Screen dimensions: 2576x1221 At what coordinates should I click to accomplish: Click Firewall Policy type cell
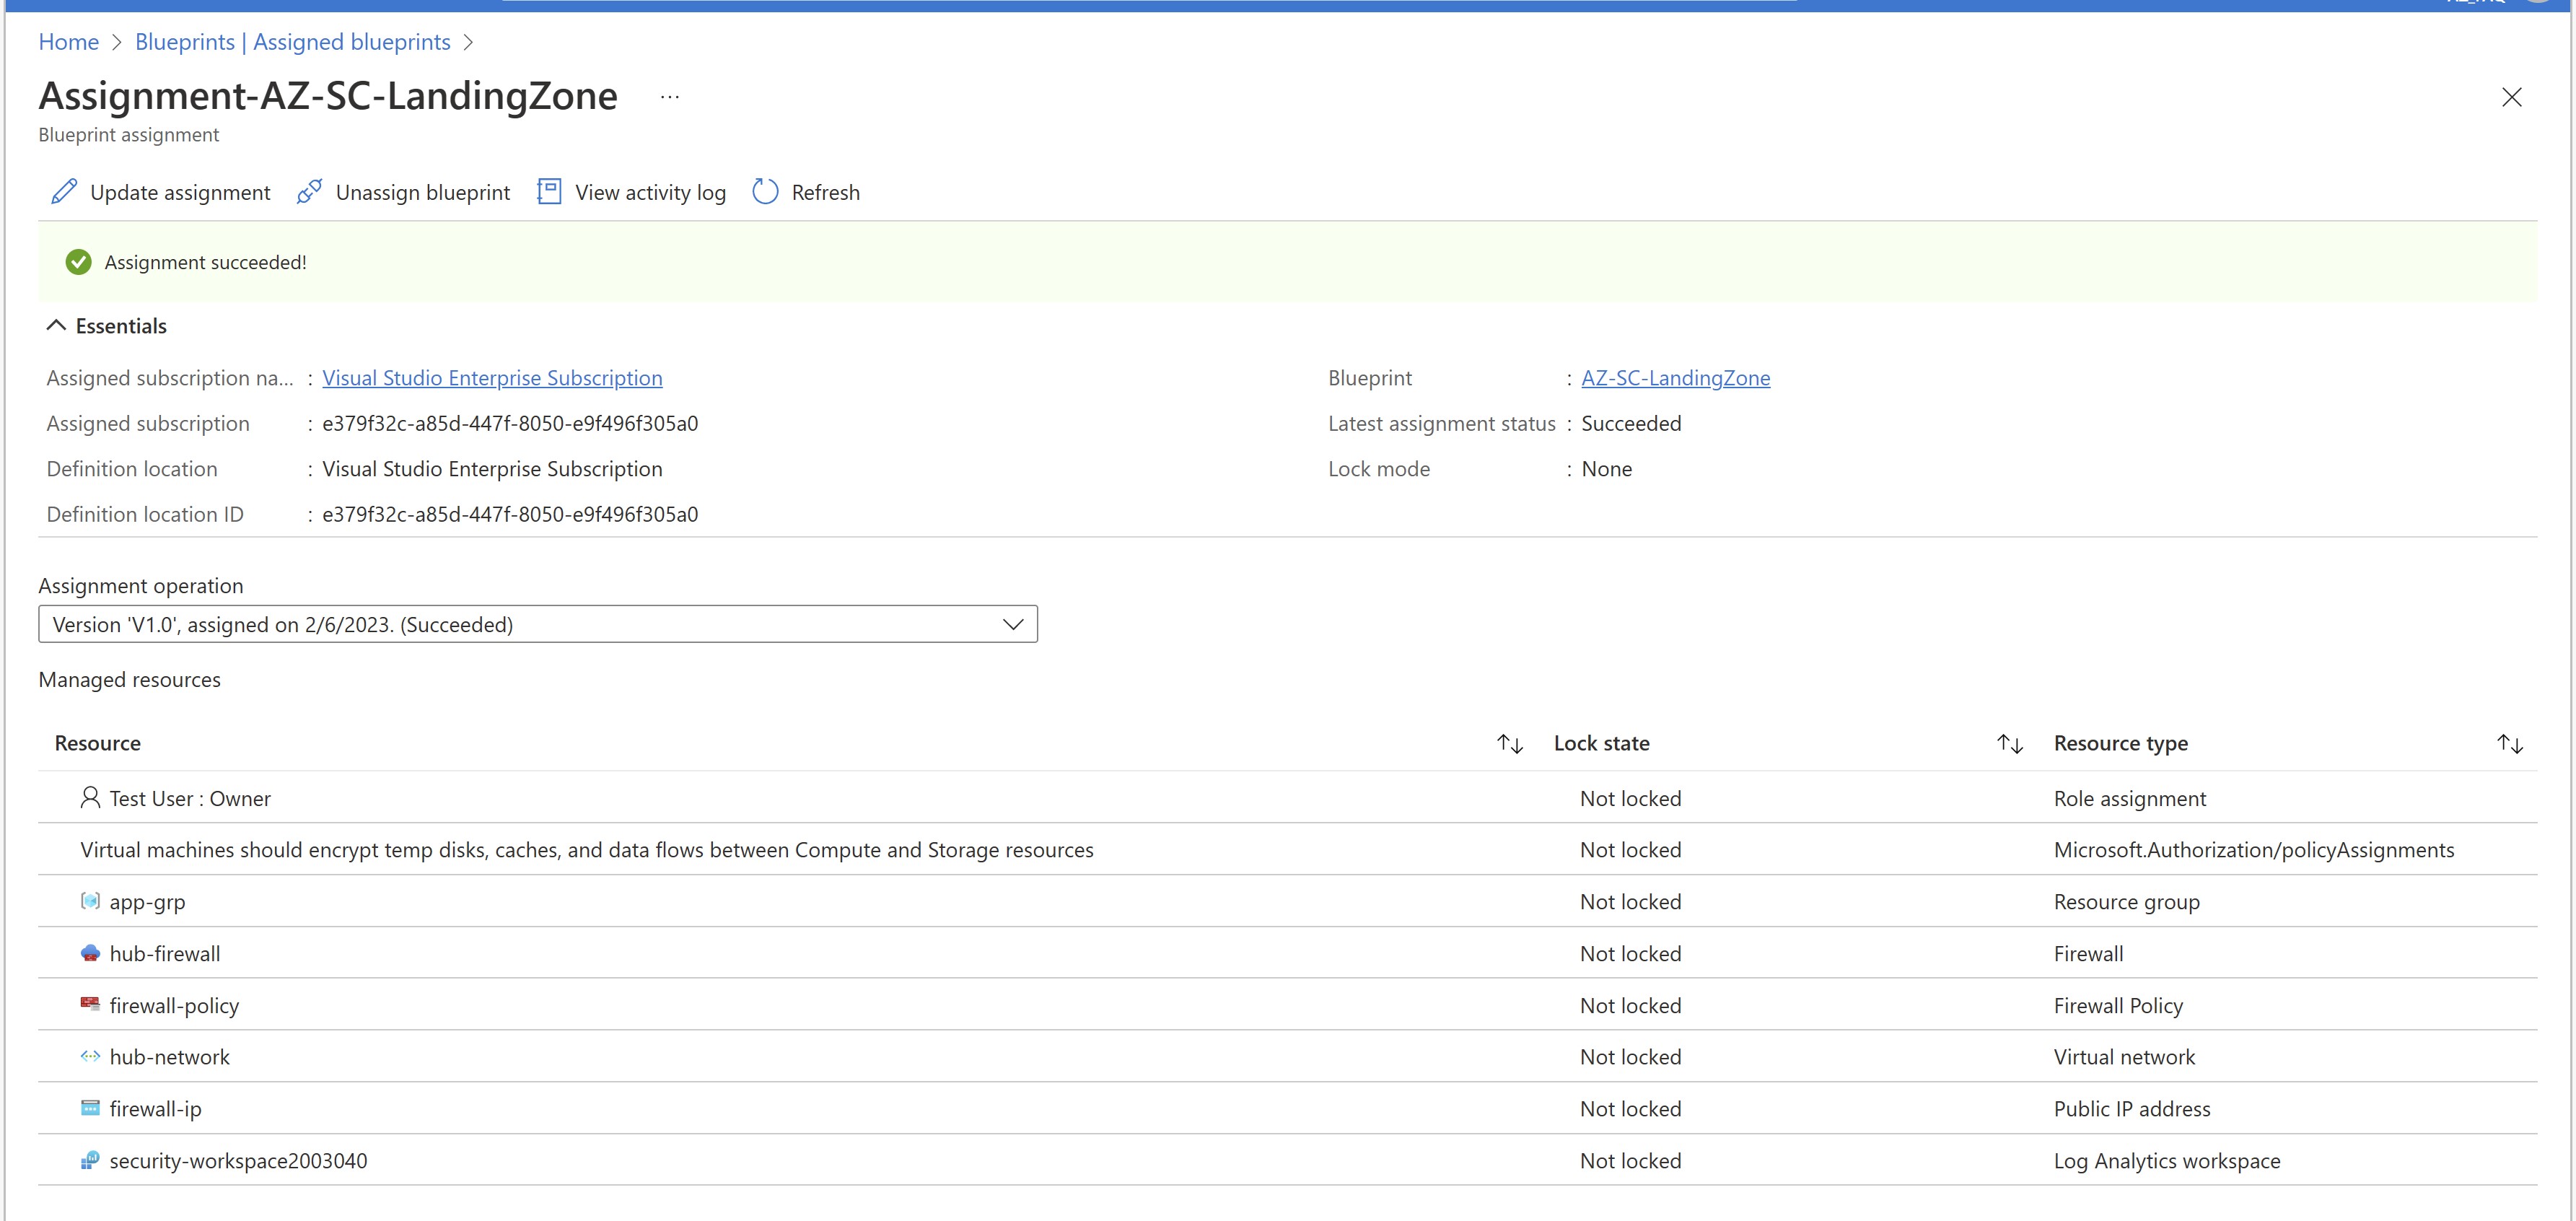[2118, 1005]
